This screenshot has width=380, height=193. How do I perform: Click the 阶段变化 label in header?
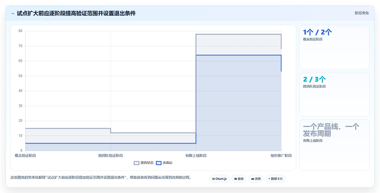[362, 13]
